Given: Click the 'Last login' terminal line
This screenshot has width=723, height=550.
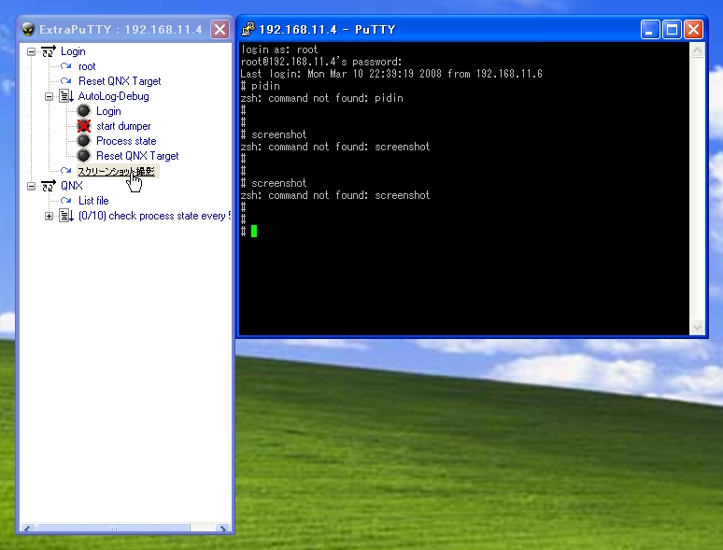Looking at the screenshot, I should (x=391, y=74).
